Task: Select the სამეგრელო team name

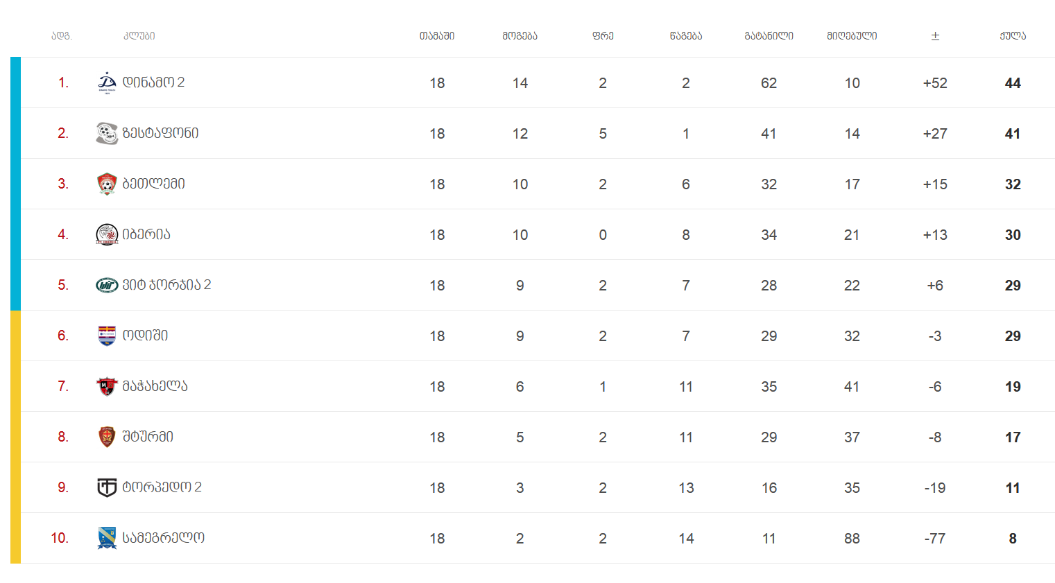Action: 163,538
